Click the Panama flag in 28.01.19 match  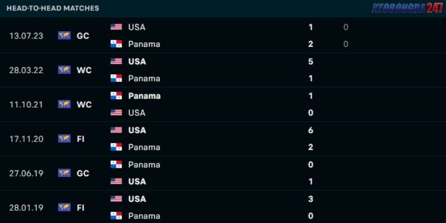[x=116, y=215]
